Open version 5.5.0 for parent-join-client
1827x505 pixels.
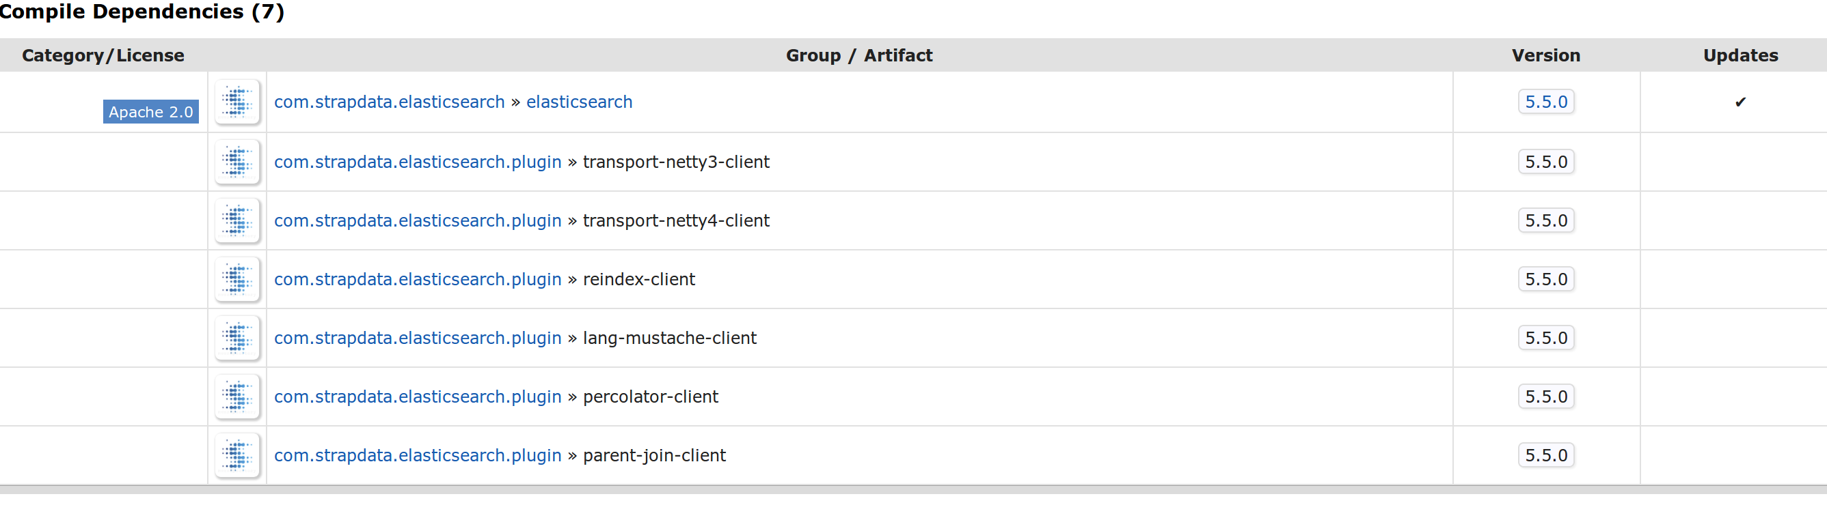tap(1546, 455)
